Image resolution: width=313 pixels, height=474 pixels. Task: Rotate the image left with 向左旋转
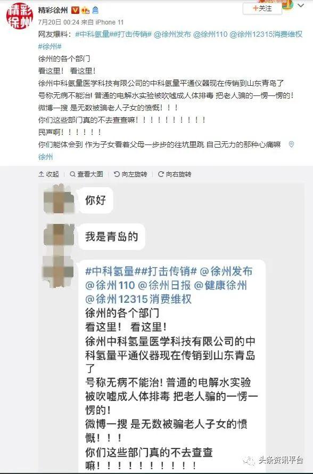130,174
